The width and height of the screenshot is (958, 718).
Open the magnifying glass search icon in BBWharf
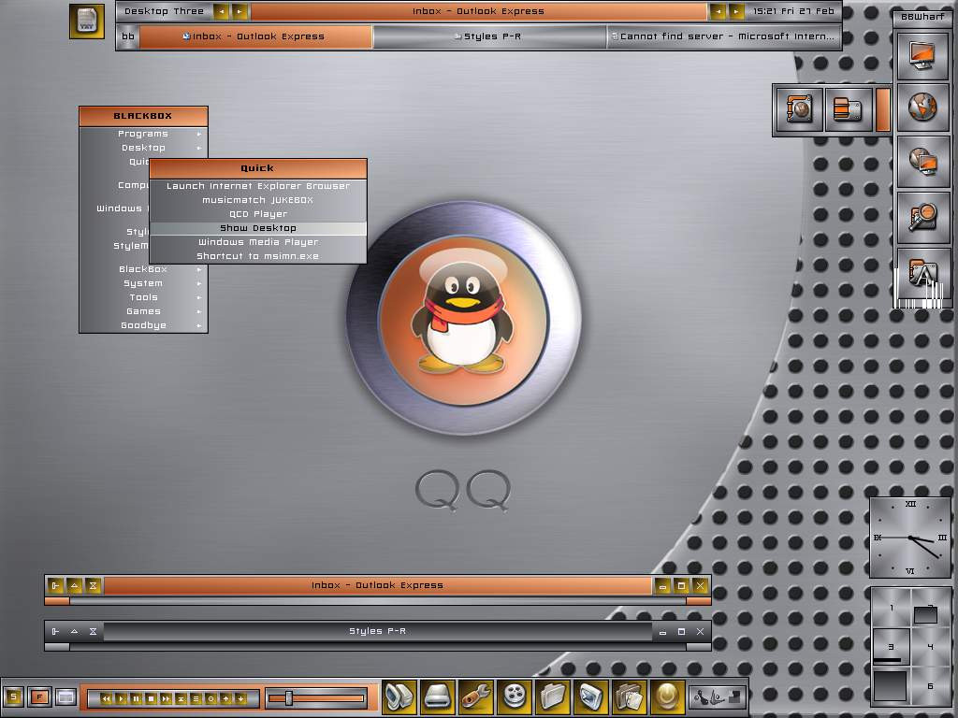[922, 217]
